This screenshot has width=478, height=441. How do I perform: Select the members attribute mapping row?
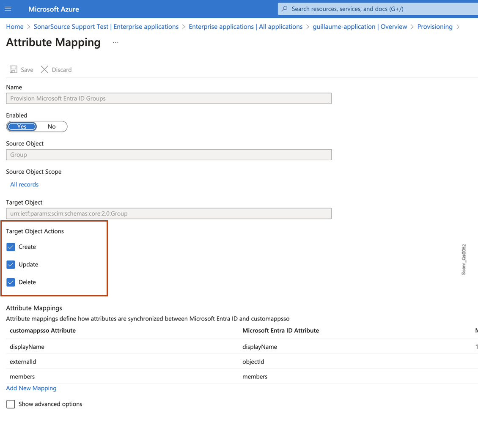(x=22, y=376)
